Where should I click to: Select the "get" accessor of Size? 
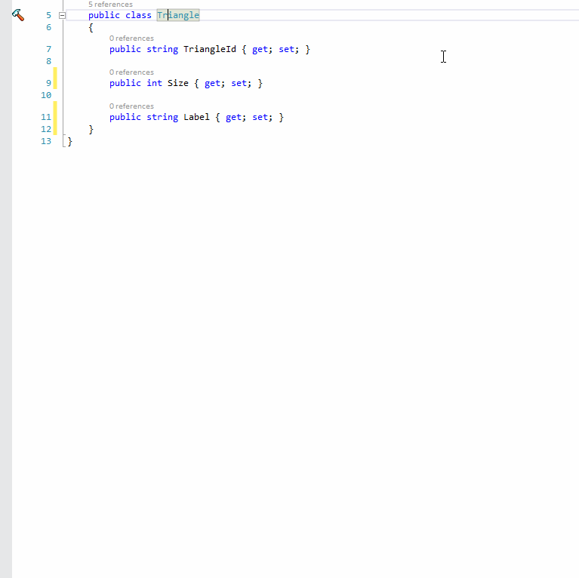point(212,84)
